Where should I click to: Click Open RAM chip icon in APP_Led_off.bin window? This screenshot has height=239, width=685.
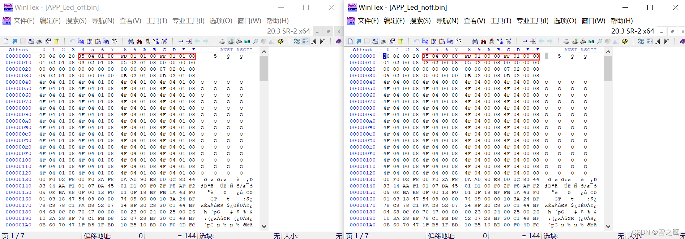(x=239, y=41)
